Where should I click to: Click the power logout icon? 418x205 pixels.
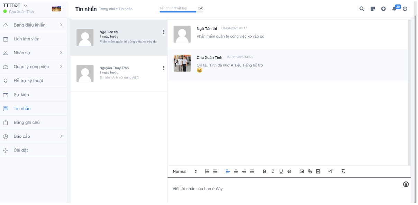tap(405, 9)
